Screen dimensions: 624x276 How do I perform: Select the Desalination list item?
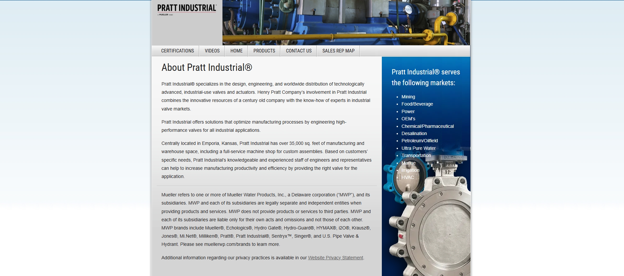(x=414, y=133)
